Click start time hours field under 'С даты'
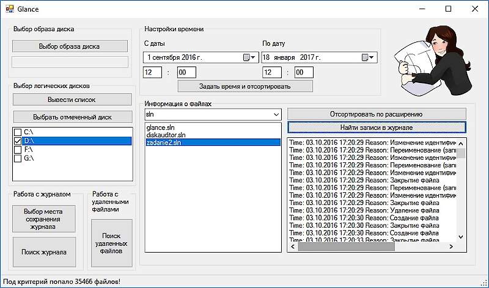 pyautogui.click(x=152, y=72)
